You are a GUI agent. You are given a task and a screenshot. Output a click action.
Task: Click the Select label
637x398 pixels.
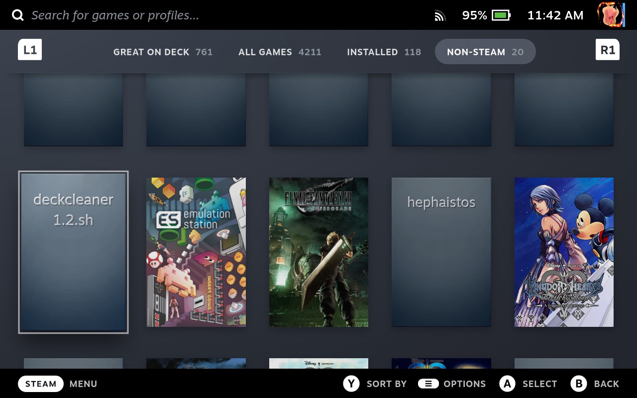[540, 384]
